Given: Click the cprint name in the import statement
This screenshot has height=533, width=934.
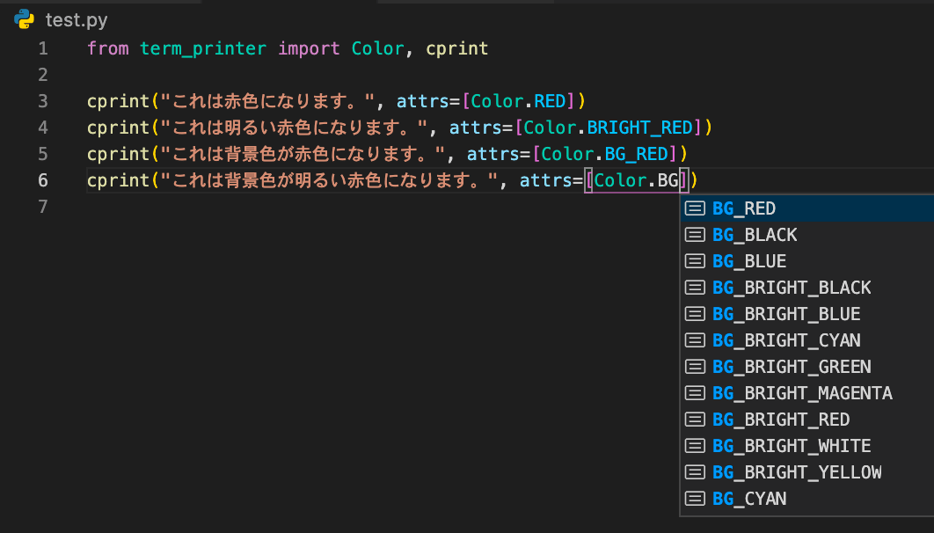Looking at the screenshot, I should (456, 49).
